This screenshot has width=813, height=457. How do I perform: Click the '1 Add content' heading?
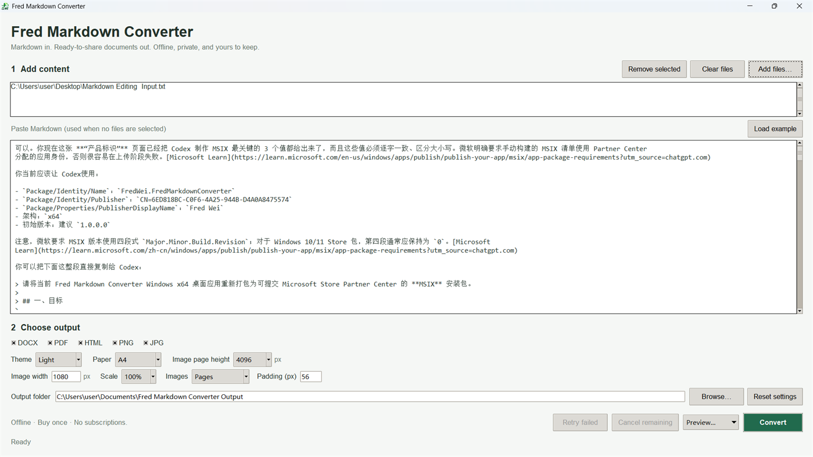point(40,69)
